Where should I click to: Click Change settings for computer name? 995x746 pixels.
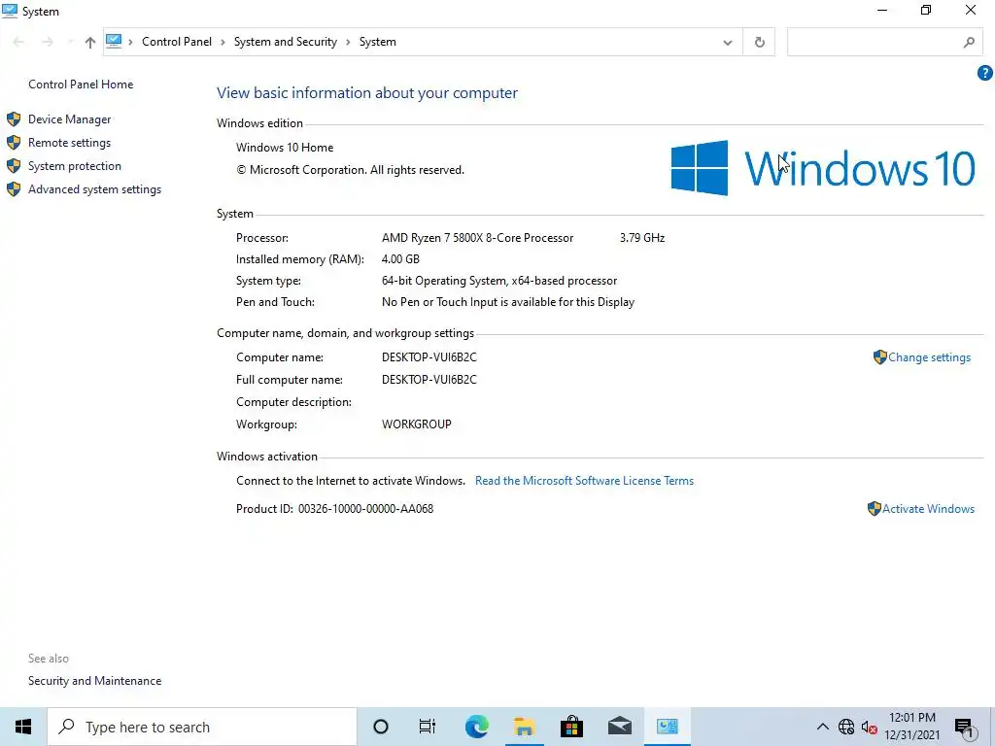pyautogui.click(x=929, y=357)
